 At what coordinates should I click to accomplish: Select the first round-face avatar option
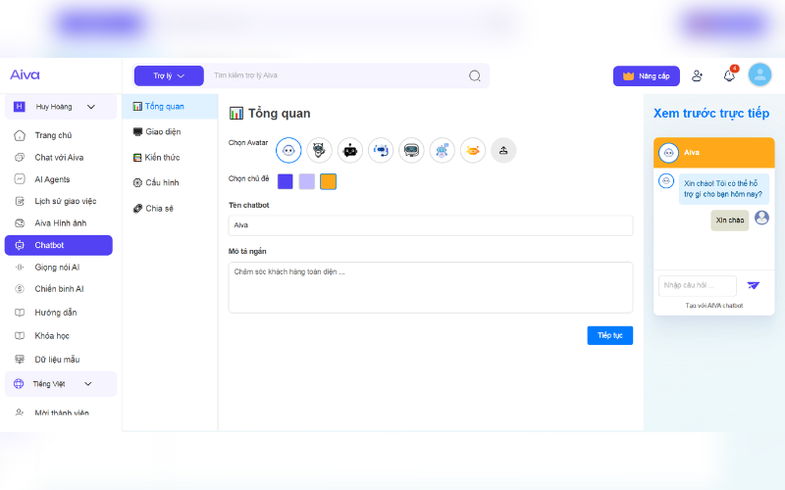coord(288,150)
